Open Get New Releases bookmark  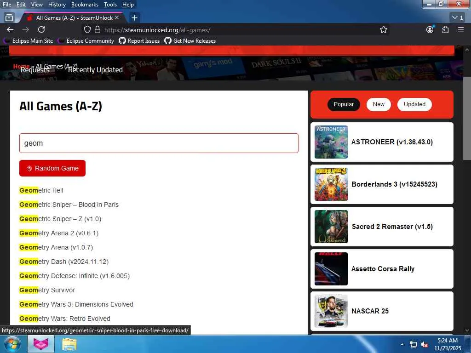[190, 41]
